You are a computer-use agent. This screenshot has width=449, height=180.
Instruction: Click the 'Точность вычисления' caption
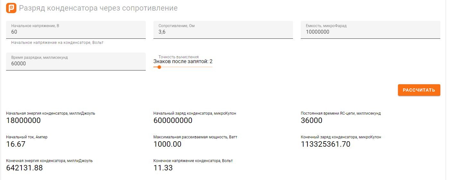pos(178,57)
